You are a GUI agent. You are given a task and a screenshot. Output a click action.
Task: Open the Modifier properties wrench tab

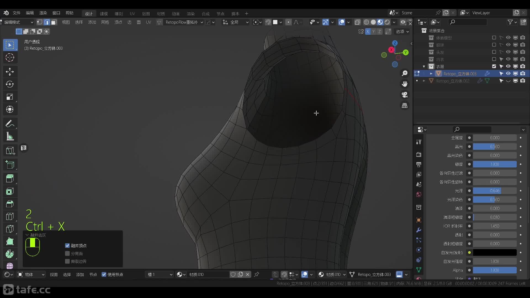tap(419, 230)
